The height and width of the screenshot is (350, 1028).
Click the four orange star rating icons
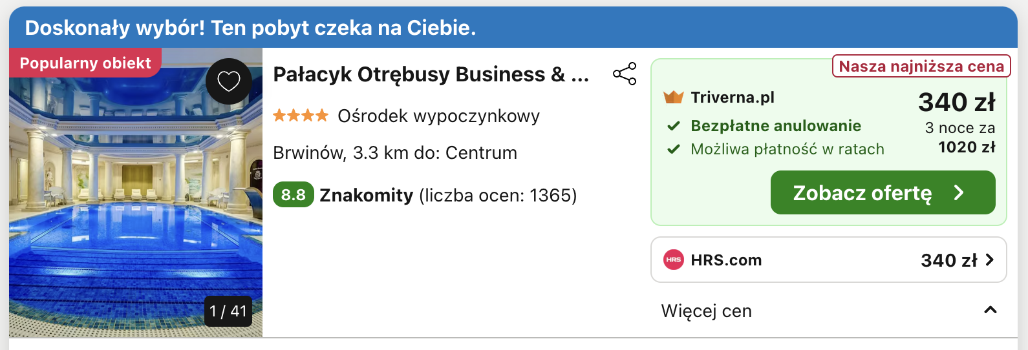click(301, 116)
